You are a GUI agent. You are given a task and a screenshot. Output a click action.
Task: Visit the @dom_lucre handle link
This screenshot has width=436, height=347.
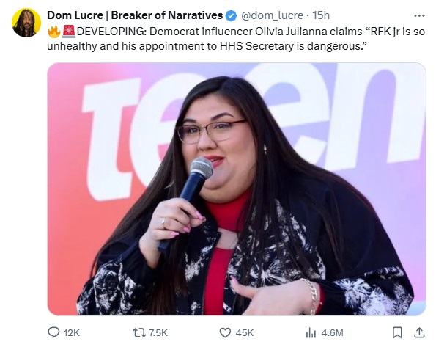[272, 15]
